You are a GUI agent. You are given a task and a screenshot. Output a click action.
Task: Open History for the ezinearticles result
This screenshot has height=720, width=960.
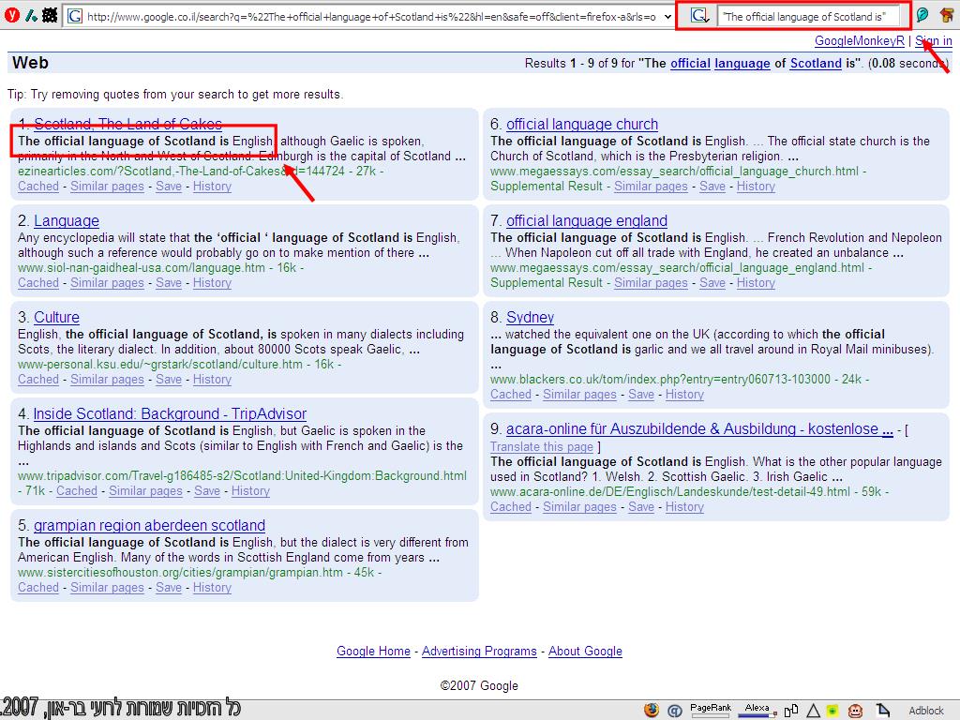212,187
